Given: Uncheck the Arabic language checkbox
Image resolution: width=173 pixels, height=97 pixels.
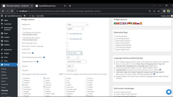Looking at the screenshot, I should point(23,85).
